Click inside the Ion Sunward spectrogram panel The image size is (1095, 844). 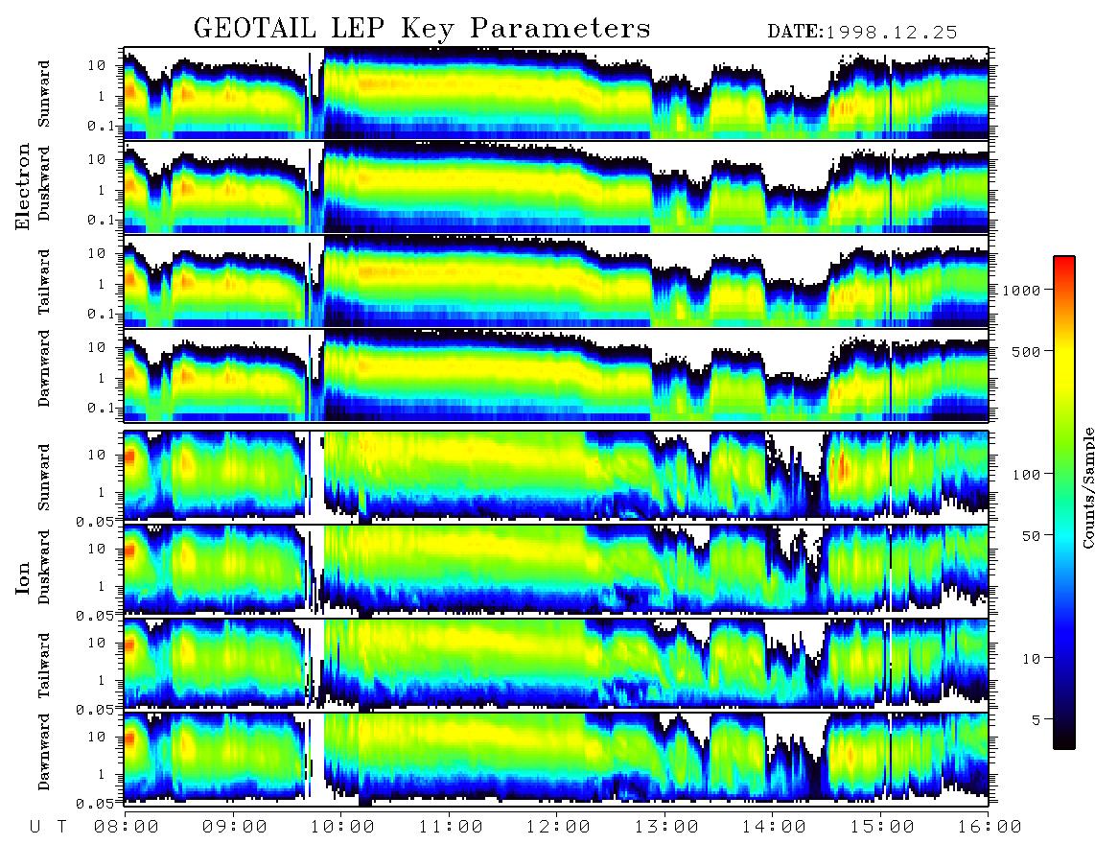click(x=556, y=477)
